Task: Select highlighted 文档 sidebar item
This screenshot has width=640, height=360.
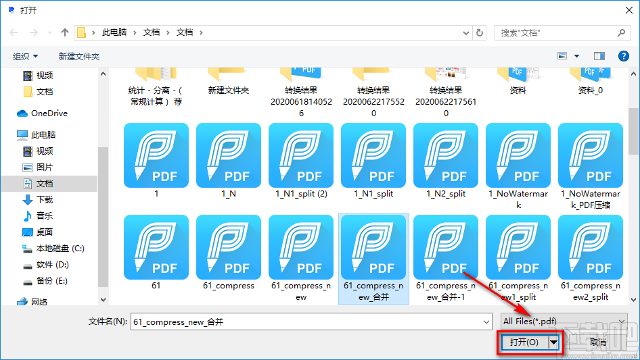Action: click(49, 184)
